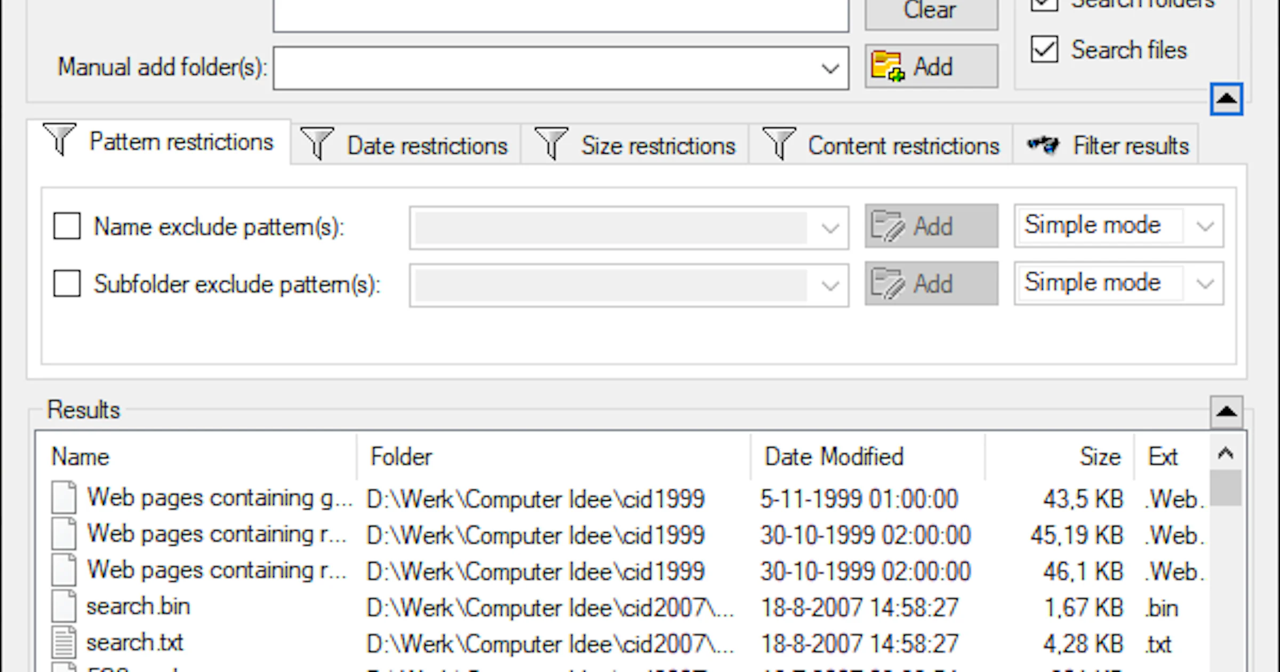Click binoculars icon on Filter results tab
The height and width of the screenshot is (672, 1280).
[1043, 145]
